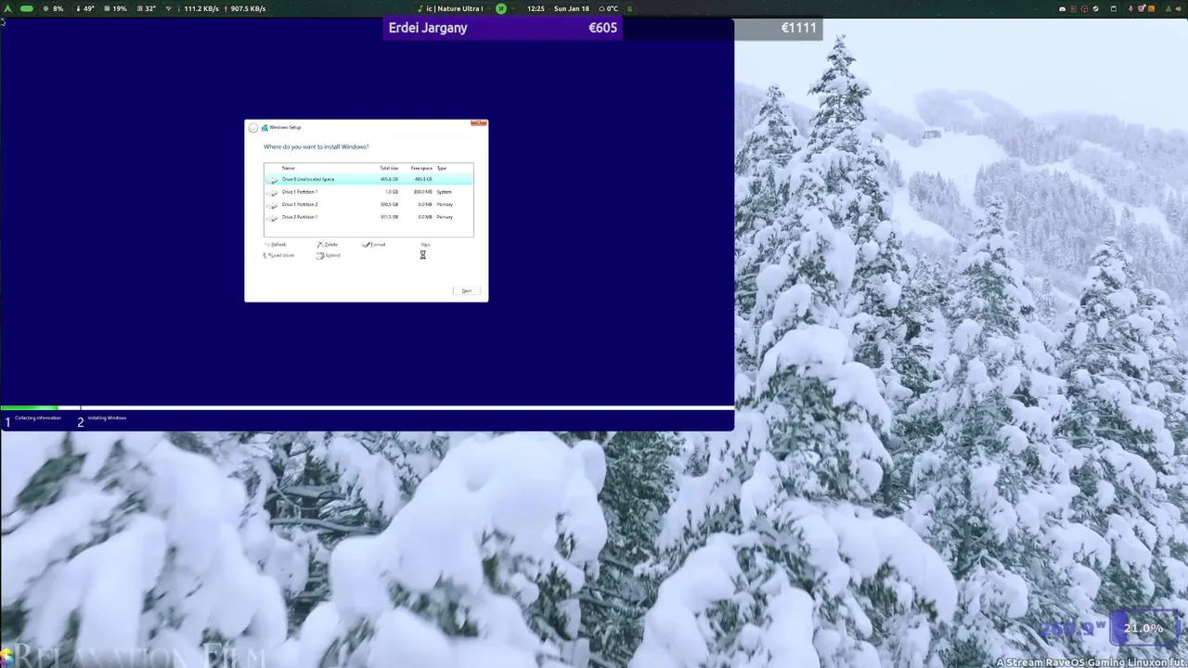1188x668 pixels.
Task: Click the back arrow in Windows Setup
Action: [x=253, y=128]
